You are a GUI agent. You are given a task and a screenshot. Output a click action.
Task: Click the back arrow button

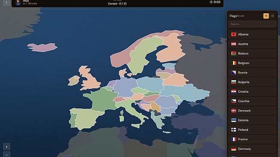coord(6,3)
